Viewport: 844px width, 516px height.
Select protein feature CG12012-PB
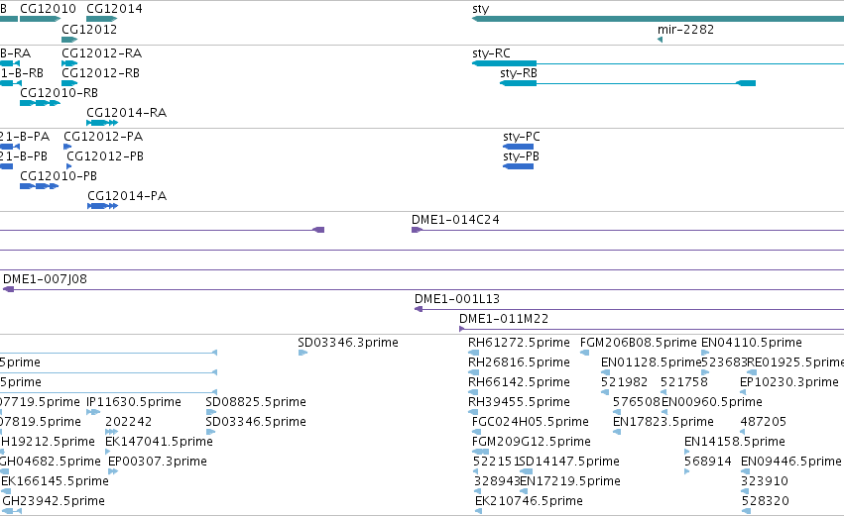coord(68,166)
